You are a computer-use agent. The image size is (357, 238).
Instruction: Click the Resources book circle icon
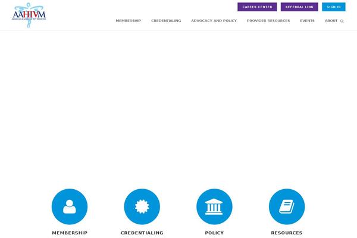(x=287, y=206)
